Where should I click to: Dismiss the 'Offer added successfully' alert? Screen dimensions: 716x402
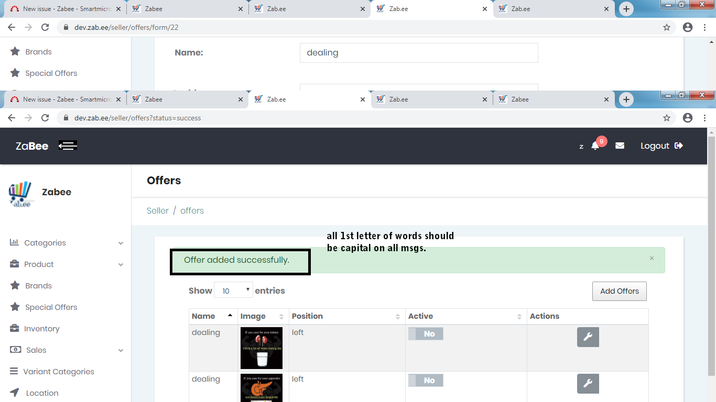652,258
